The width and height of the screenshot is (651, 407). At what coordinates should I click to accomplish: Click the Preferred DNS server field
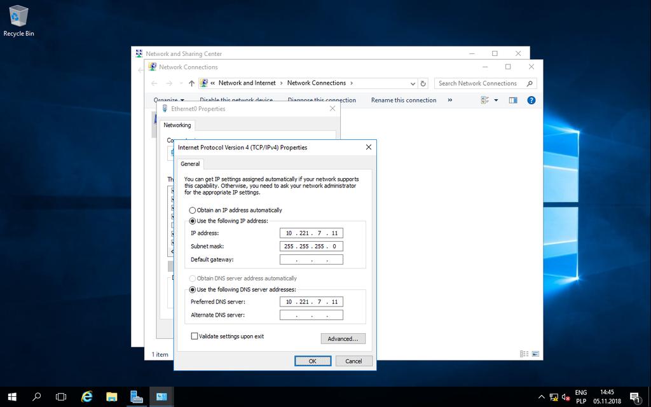pyautogui.click(x=312, y=302)
